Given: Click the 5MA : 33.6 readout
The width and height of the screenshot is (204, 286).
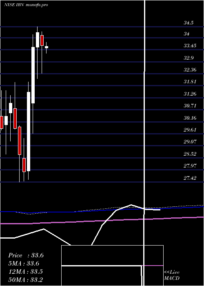Looking at the screenshot, I should coord(24,264).
